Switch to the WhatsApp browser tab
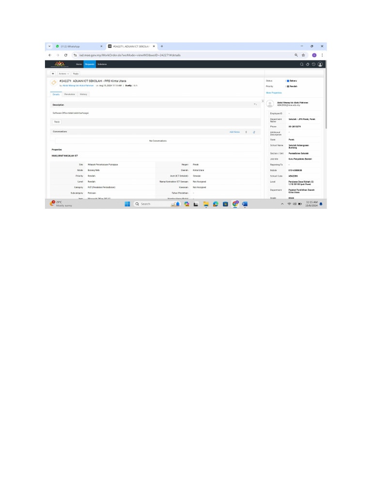 tap(79, 46)
